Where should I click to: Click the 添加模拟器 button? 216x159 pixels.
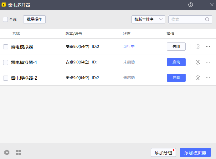pos(195,152)
